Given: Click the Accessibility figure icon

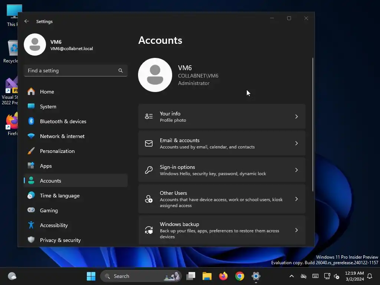Looking at the screenshot, I should [x=31, y=225].
